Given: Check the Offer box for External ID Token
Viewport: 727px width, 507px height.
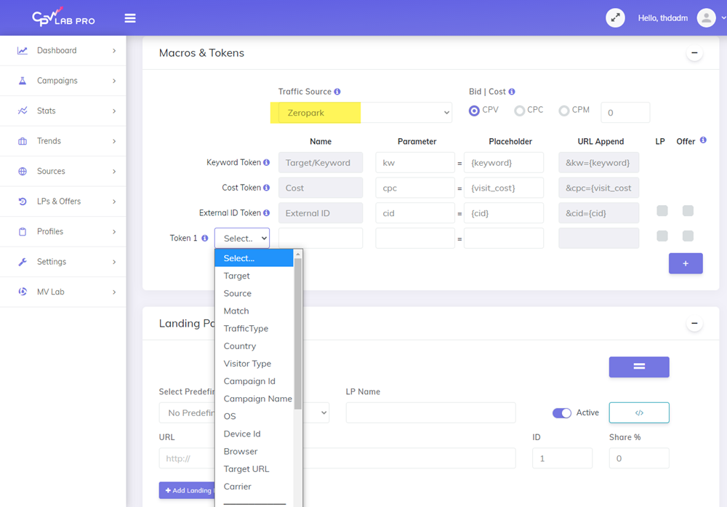Looking at the screenshot, I should [688, 211].
